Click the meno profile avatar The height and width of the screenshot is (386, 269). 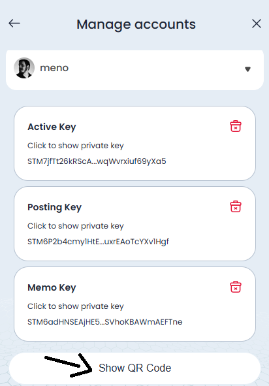24,68
